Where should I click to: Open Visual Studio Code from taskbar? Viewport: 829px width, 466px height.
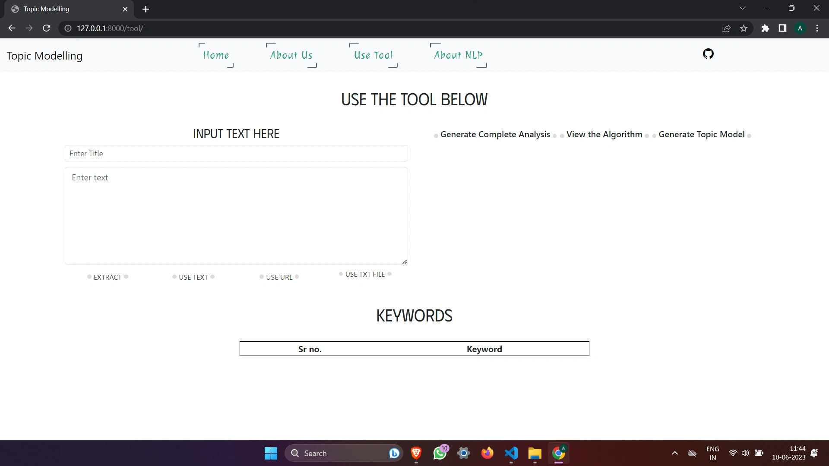[x=511, y=453]
